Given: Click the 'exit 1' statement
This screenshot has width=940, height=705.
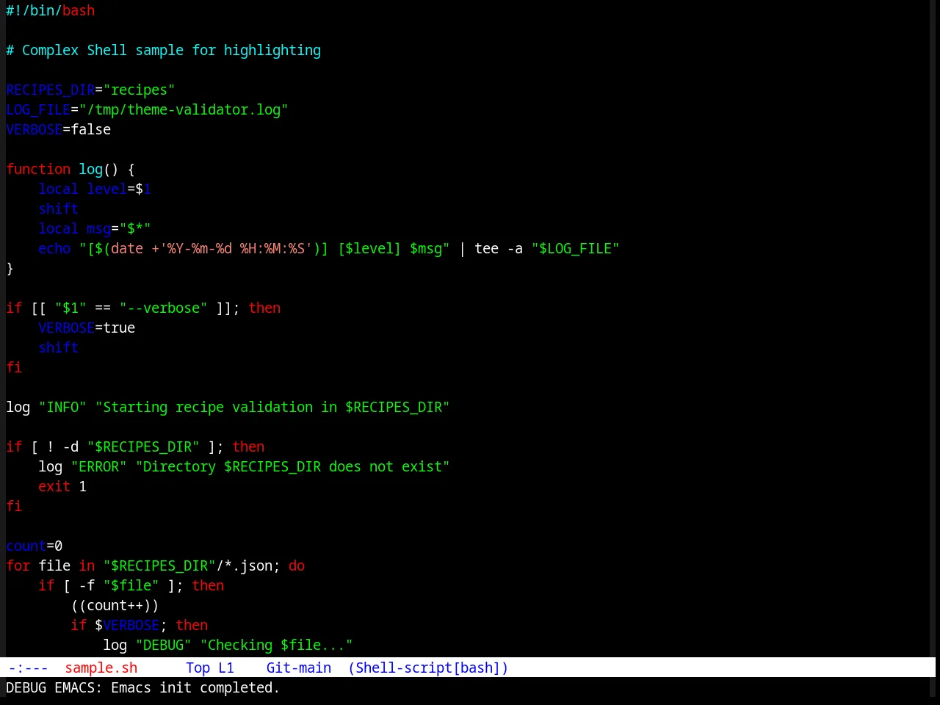Looking at the screenshot, I should tap(62, 486).
